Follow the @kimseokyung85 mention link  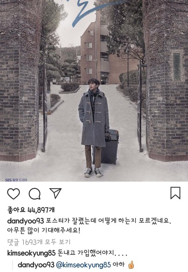tap(83, 265)
